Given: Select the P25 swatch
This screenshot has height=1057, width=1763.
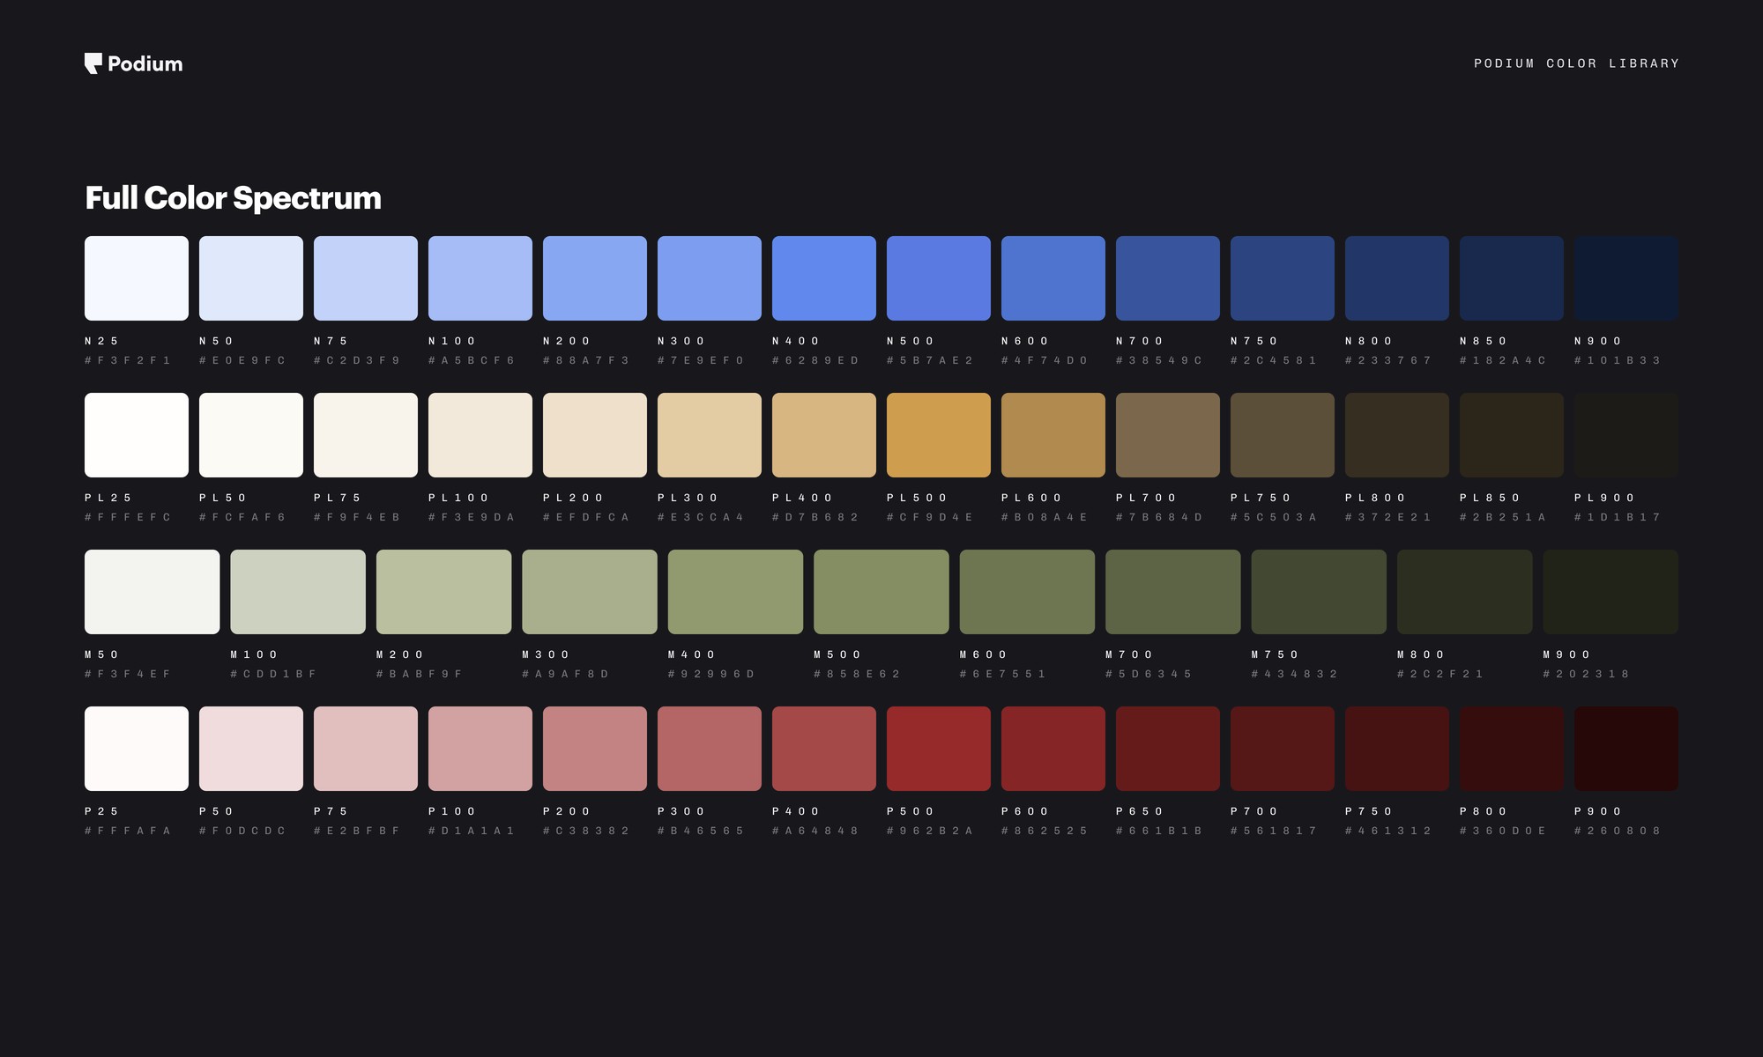Looking at the screenshot, I should pos(137,749).
